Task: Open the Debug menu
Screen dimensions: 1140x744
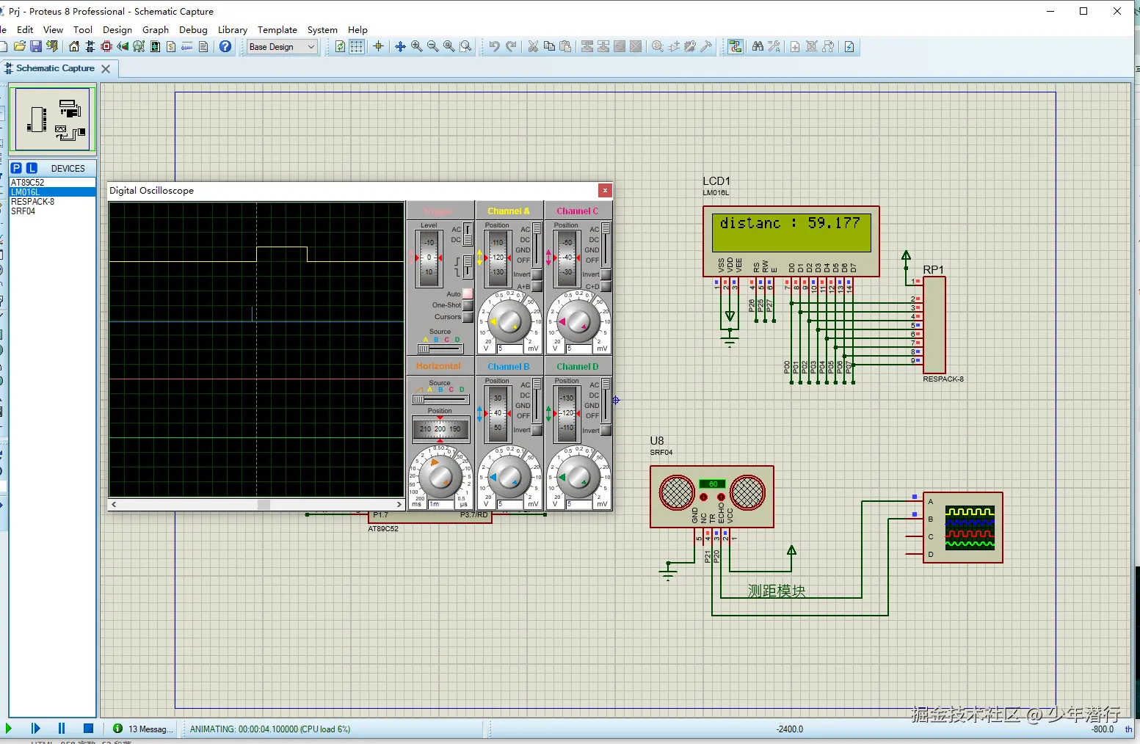Action: (193, 30)
